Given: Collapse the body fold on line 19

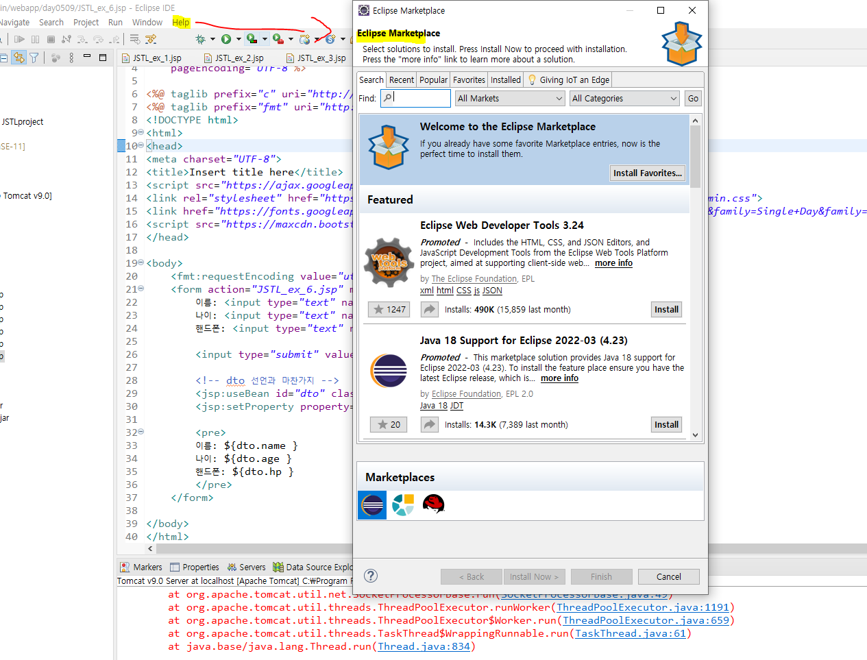Looking at the screenshot, I should point(141,262).
